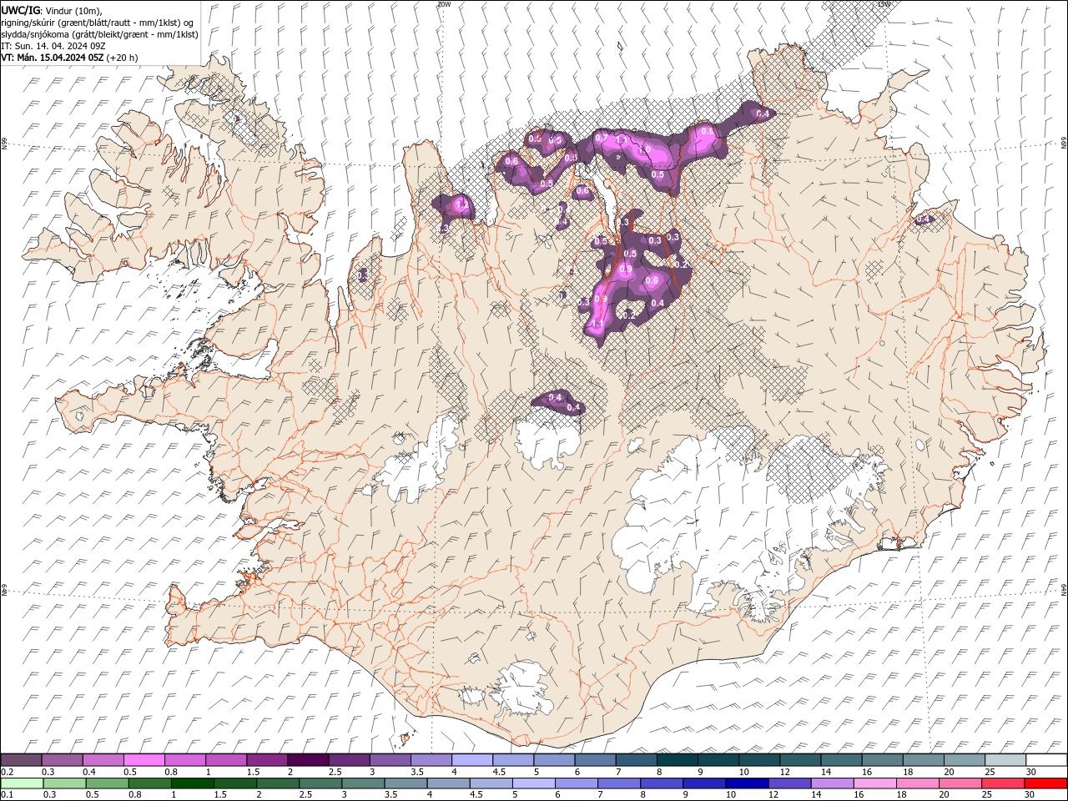1068x801 pixels.
Task: Pick the 2.5–3 swatch in the top legend row
Action: pos(349,760)
